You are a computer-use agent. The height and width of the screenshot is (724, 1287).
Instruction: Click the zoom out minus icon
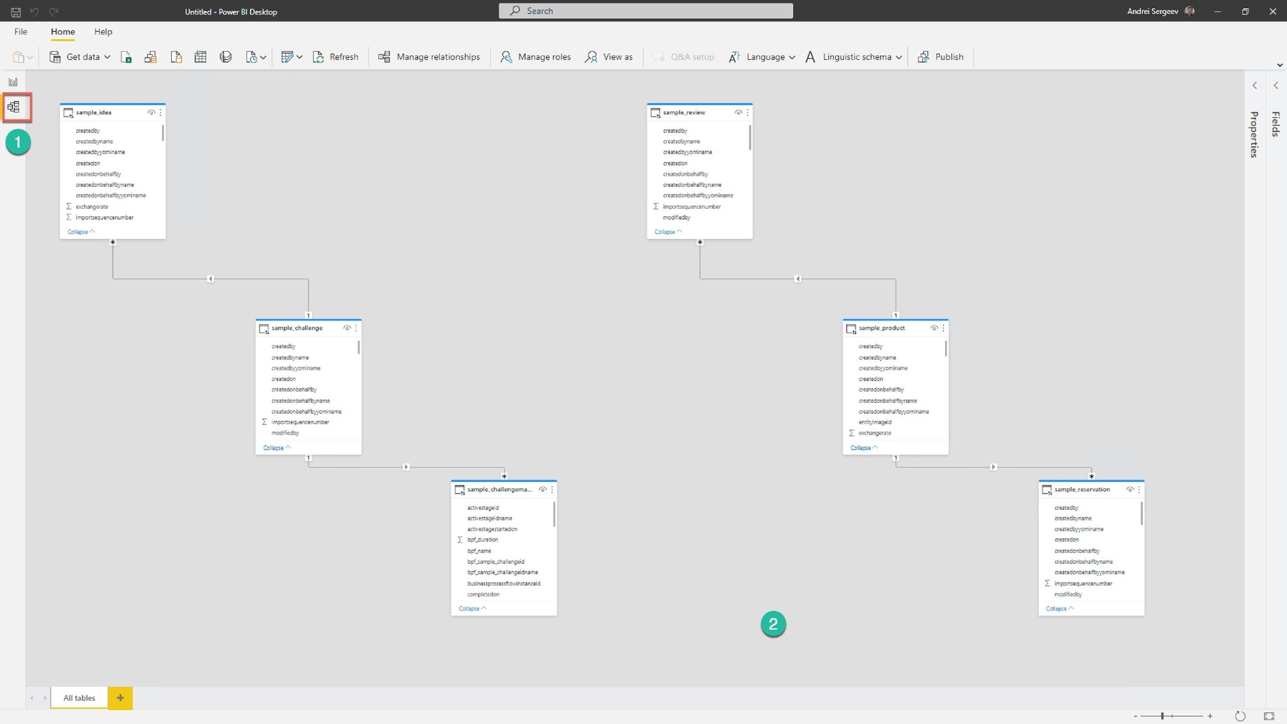click(1136, 716)
